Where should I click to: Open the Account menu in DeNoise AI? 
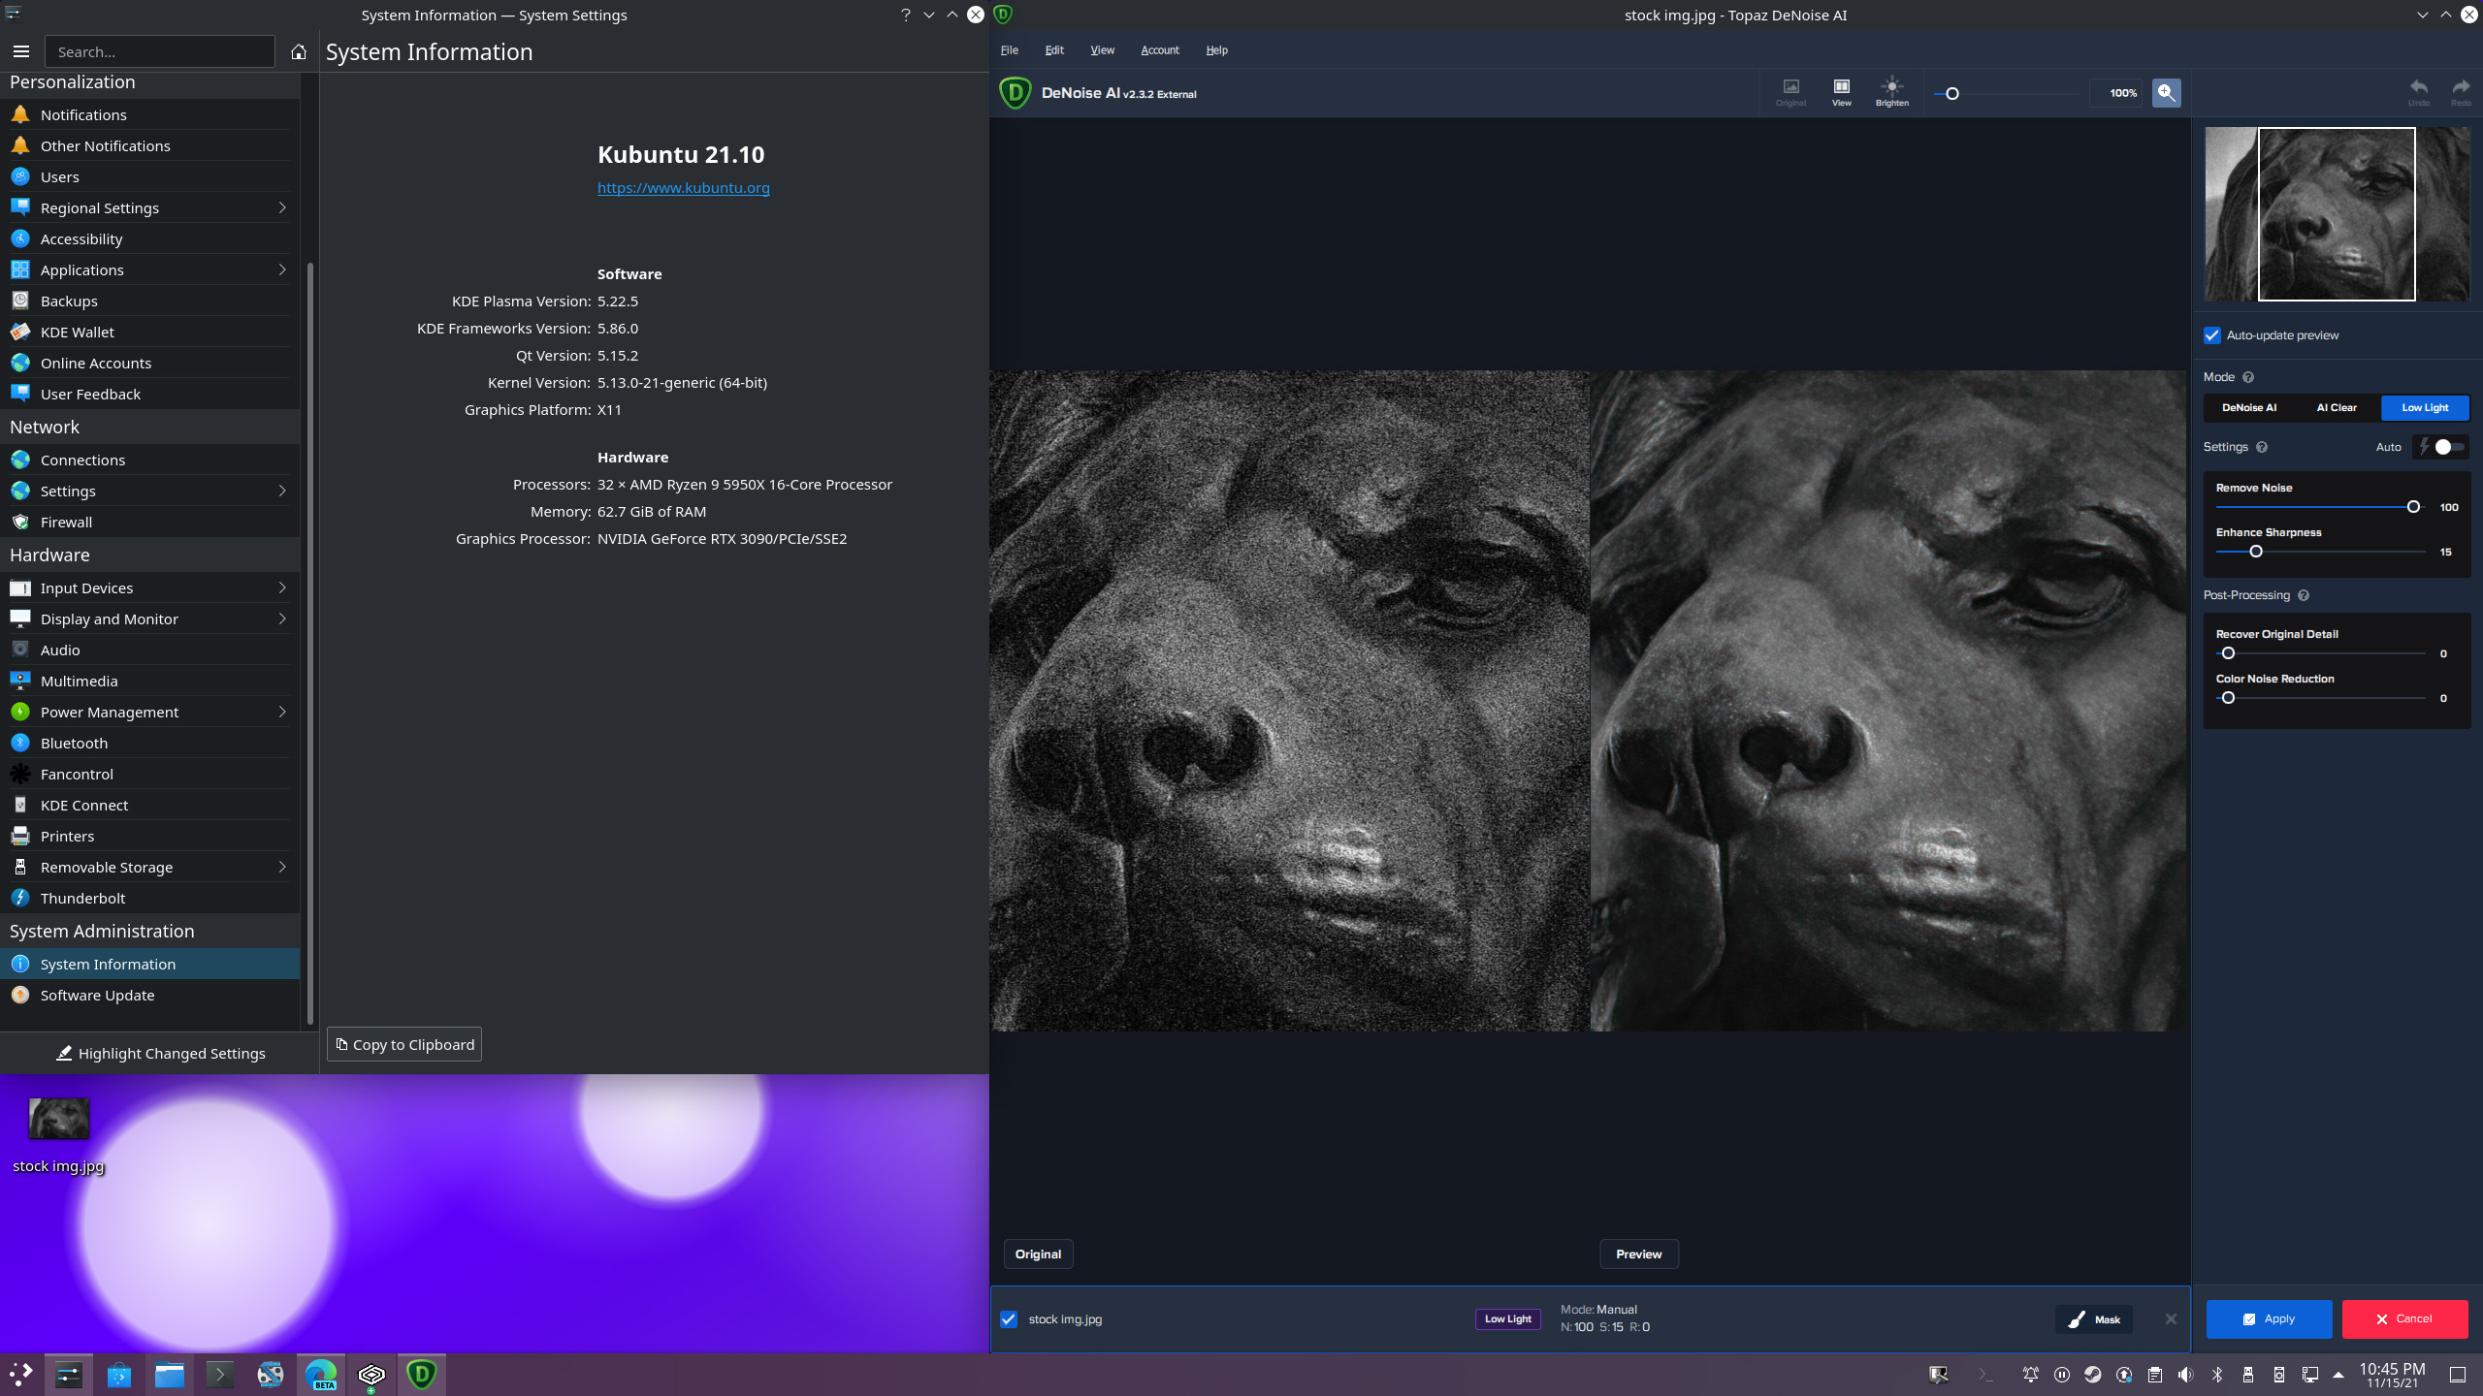(1160, 49)
